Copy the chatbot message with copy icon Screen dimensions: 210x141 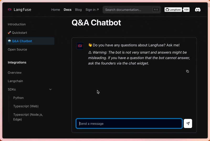point(187,71)
